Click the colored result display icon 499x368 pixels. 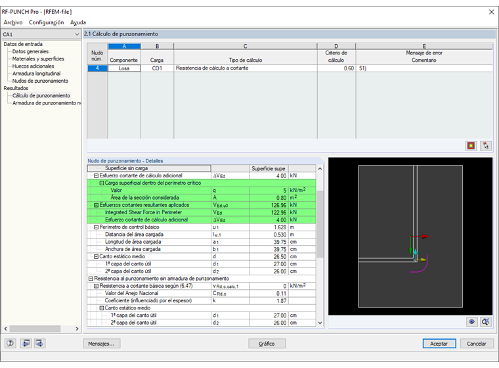point(471,146)
